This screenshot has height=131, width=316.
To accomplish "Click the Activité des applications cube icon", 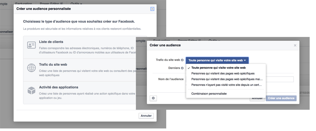I will (x=31, y=91).
